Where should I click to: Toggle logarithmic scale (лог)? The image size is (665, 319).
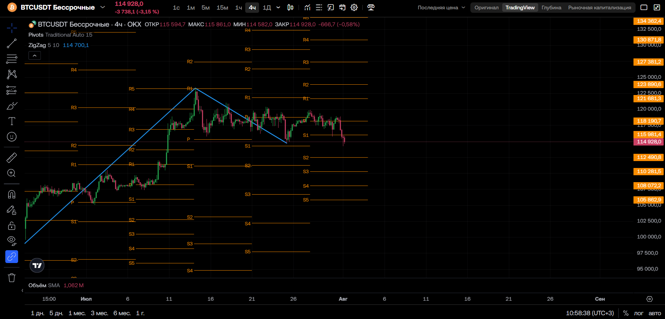(639, 313)
